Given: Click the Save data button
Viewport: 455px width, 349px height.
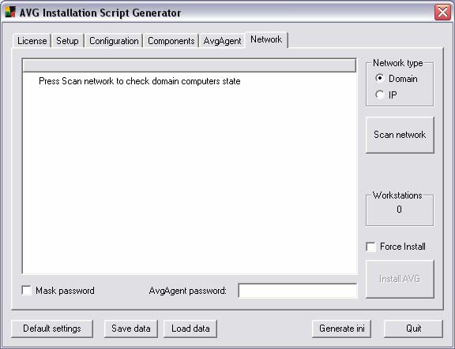Looking at the screenshot, I should coord(131,329).
